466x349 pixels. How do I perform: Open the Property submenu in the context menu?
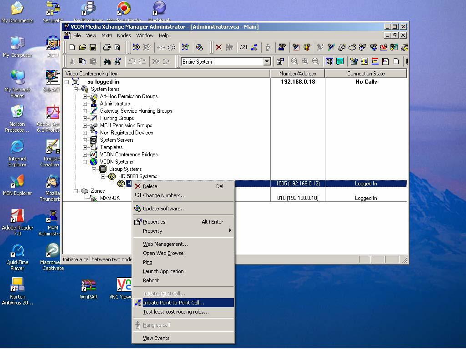point(183,231)
